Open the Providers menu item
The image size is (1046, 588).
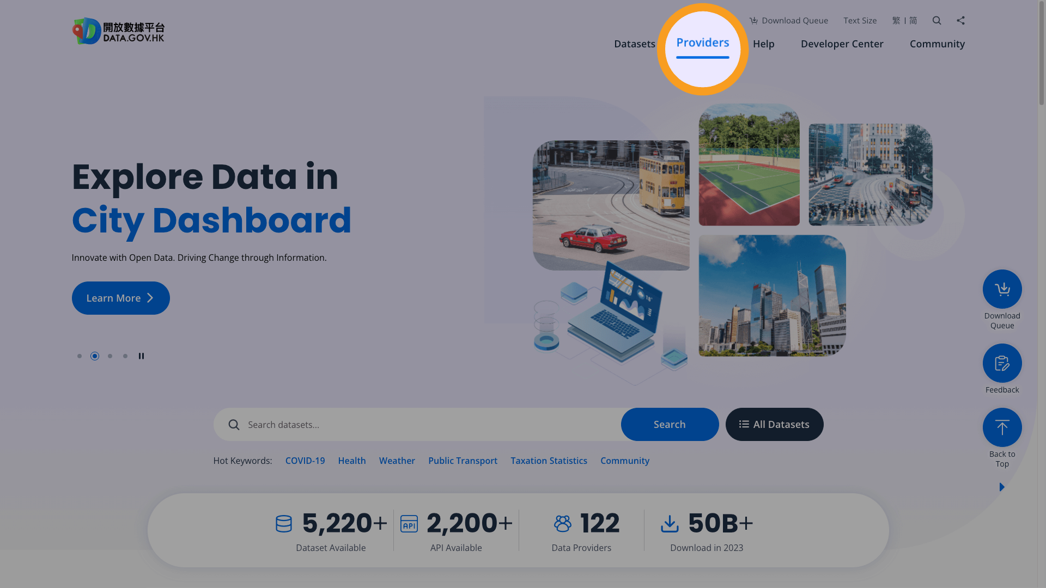tap(702, 43)
